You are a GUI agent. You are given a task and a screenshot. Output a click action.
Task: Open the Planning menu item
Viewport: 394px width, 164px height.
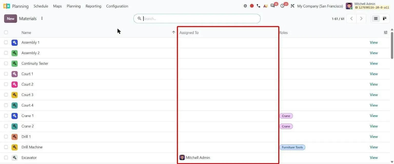coord(74,6)
